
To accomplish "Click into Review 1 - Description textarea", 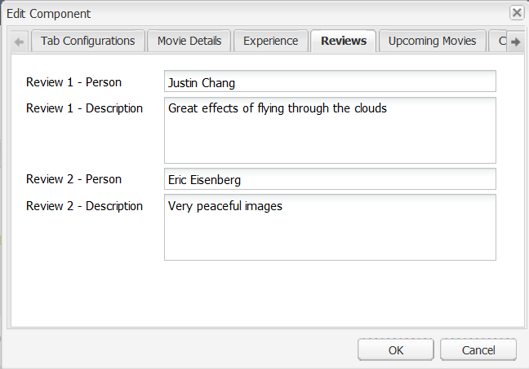I will [330, 130].
